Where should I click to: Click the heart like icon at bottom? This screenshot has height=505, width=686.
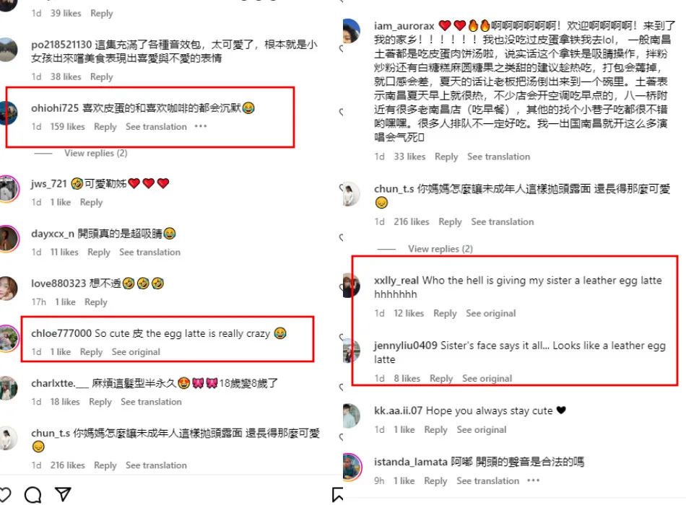tap(4, 494)
